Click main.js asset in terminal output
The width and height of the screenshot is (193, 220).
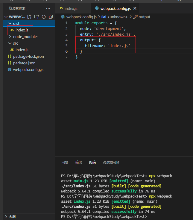pos(81,181)
